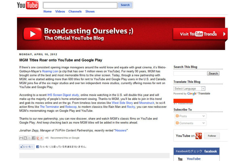Click the Translate This Blog heading
The height and width of the screenshot is (161, 246).
[187, 82]
